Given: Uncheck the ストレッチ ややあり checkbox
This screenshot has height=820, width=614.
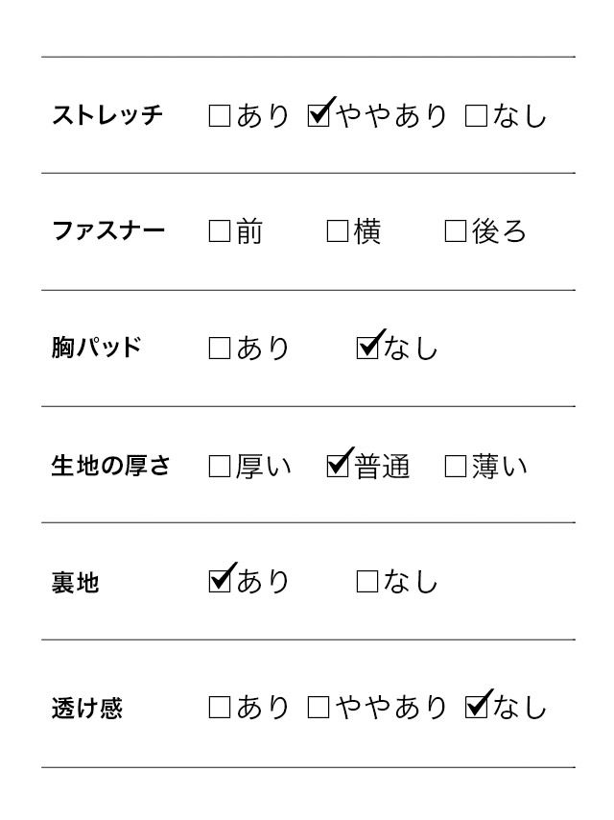Looking at the screenshot, I should pos(319,116).
